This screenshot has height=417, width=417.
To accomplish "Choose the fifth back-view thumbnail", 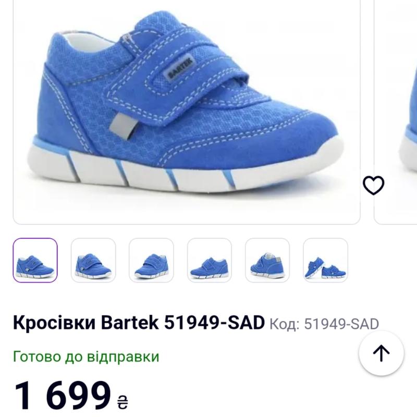I will pos(267,260).
